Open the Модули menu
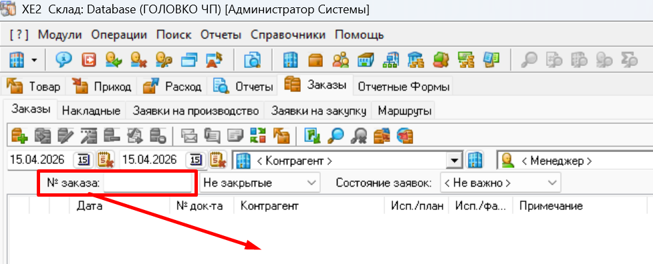The height and width of the screenshot is (264, 653). click(60, 35)
